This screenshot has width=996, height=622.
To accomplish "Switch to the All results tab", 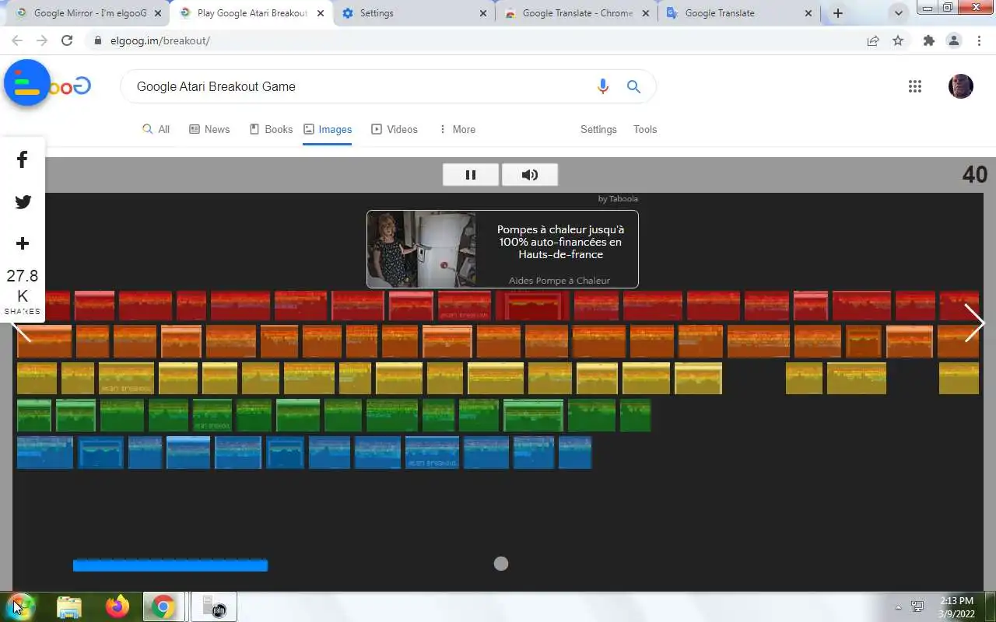I will coord(156,129).
